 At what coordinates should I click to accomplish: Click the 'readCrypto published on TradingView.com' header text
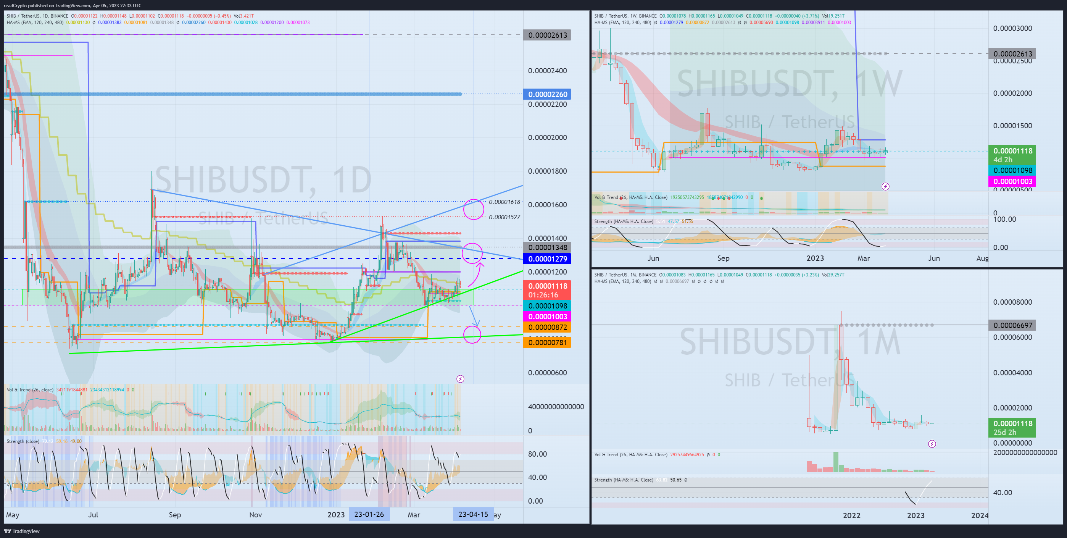pos(47,5)
